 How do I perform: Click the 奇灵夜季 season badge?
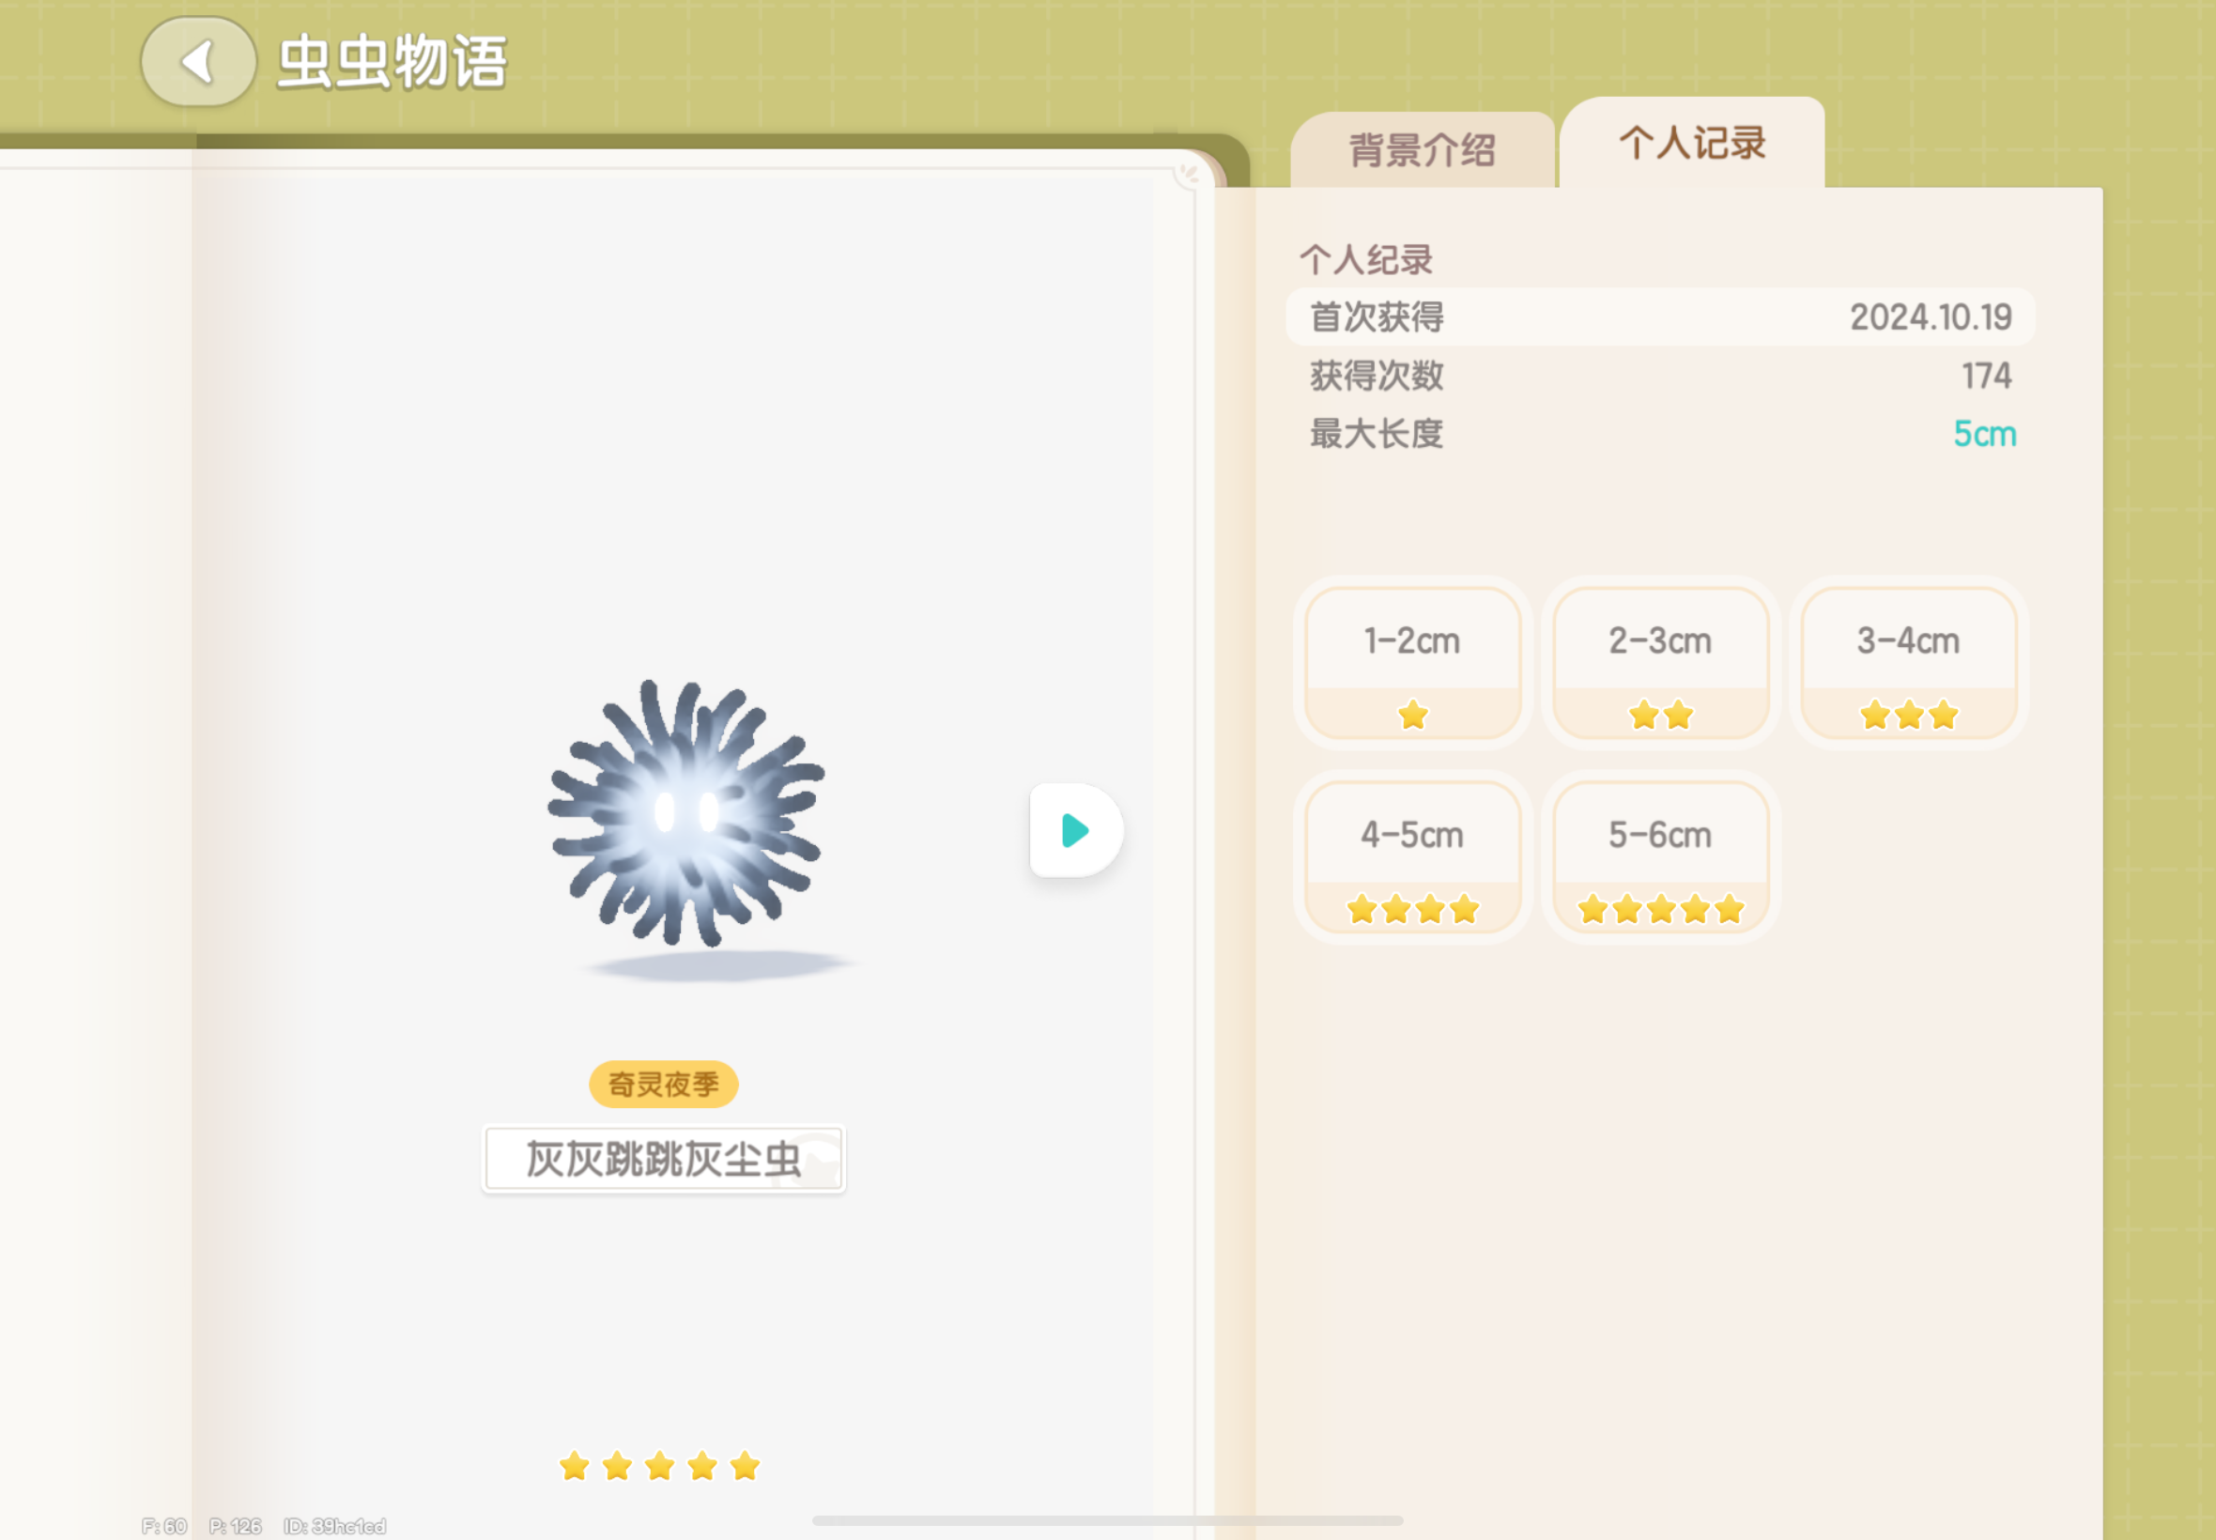click(x=663, y=1085)
